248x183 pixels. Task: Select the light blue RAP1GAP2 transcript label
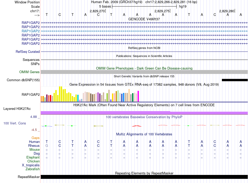tap(31, 31)
